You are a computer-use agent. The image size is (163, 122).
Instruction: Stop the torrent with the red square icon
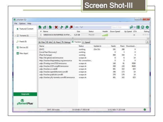pyautogui.click(x=71, y=27)
